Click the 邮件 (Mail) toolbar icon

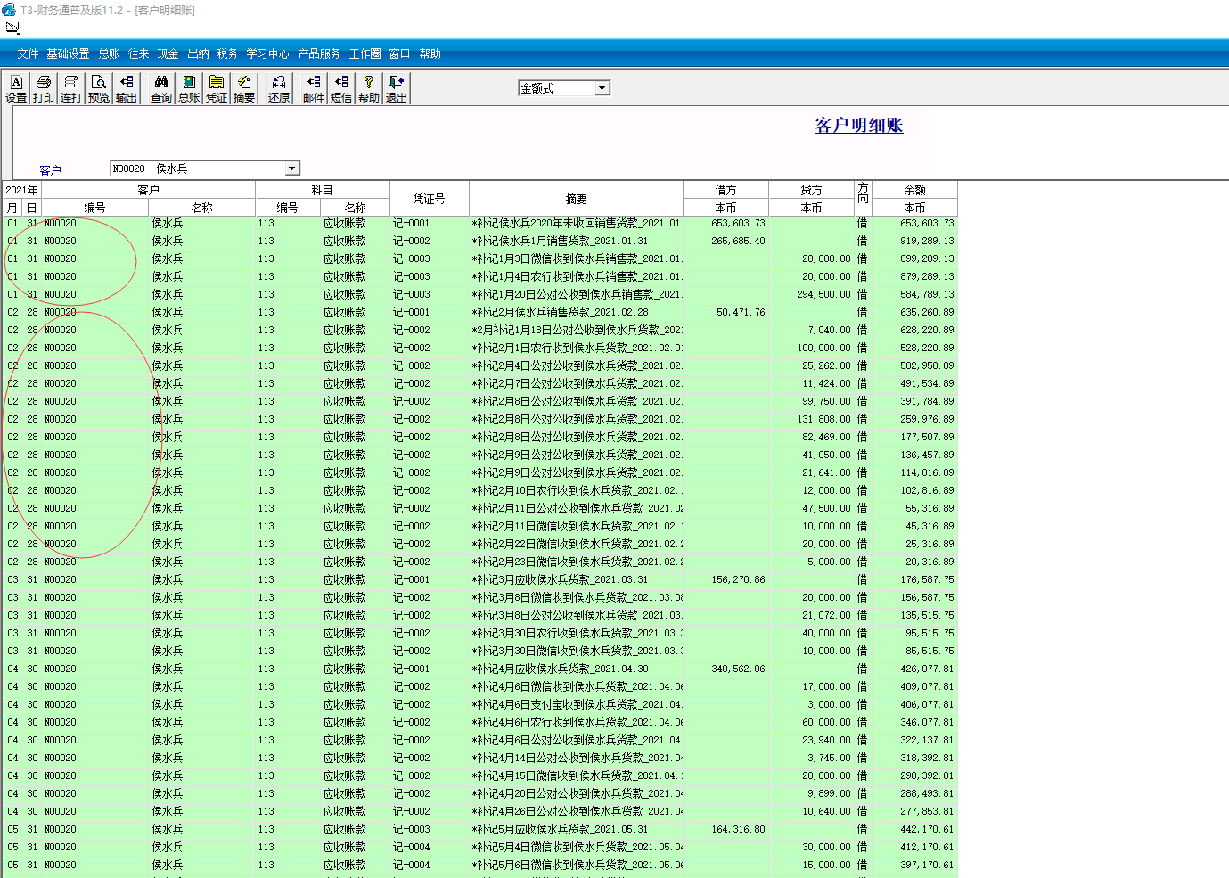click(314, 88)
